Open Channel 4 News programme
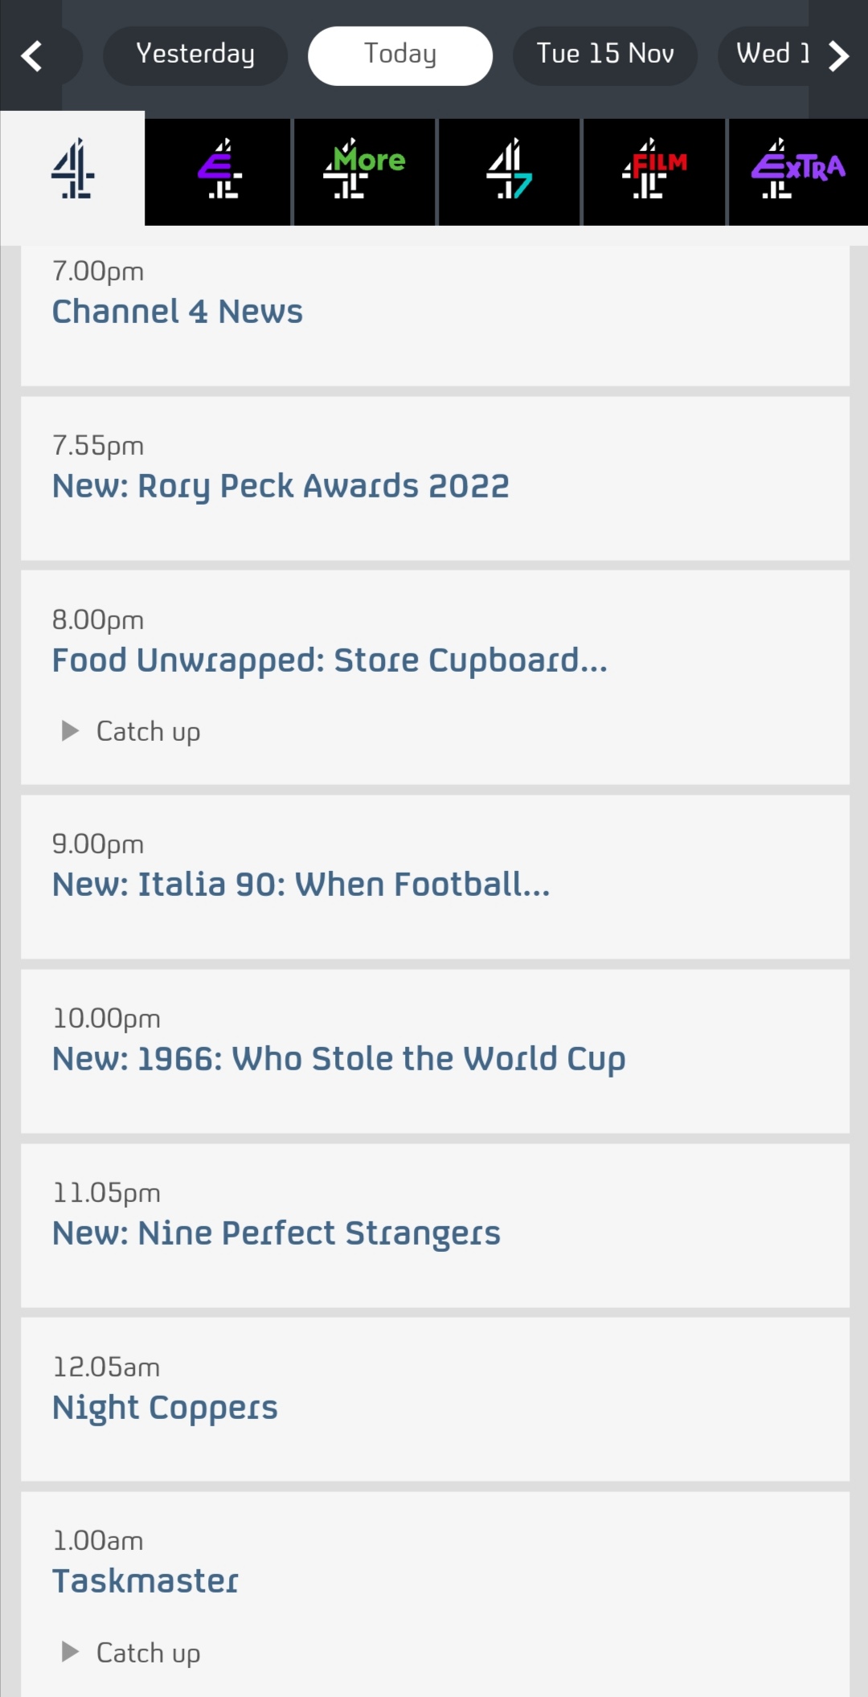 tap(435, 316)
